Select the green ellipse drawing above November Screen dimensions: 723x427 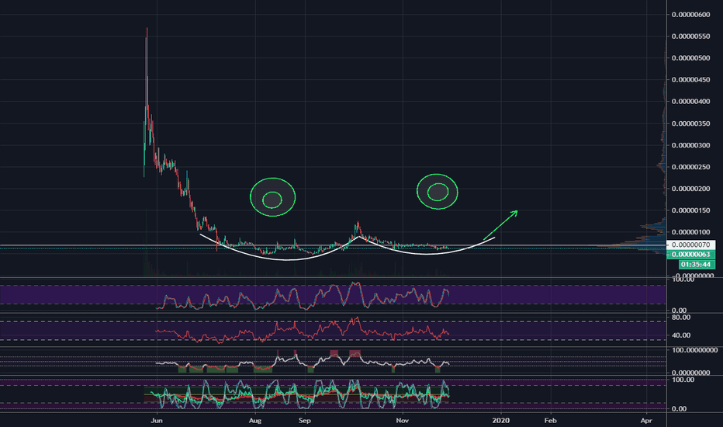pos(437,192)
